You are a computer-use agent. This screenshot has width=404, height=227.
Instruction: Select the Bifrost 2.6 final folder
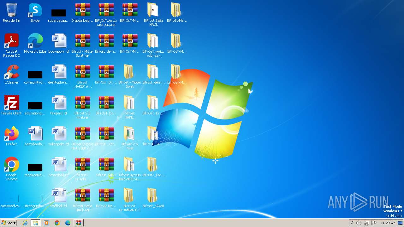coord(130,138)
